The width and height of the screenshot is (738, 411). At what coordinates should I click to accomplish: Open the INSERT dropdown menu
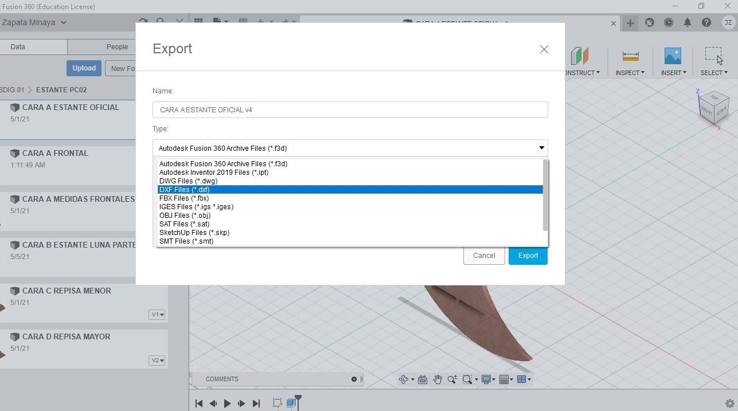673,73
